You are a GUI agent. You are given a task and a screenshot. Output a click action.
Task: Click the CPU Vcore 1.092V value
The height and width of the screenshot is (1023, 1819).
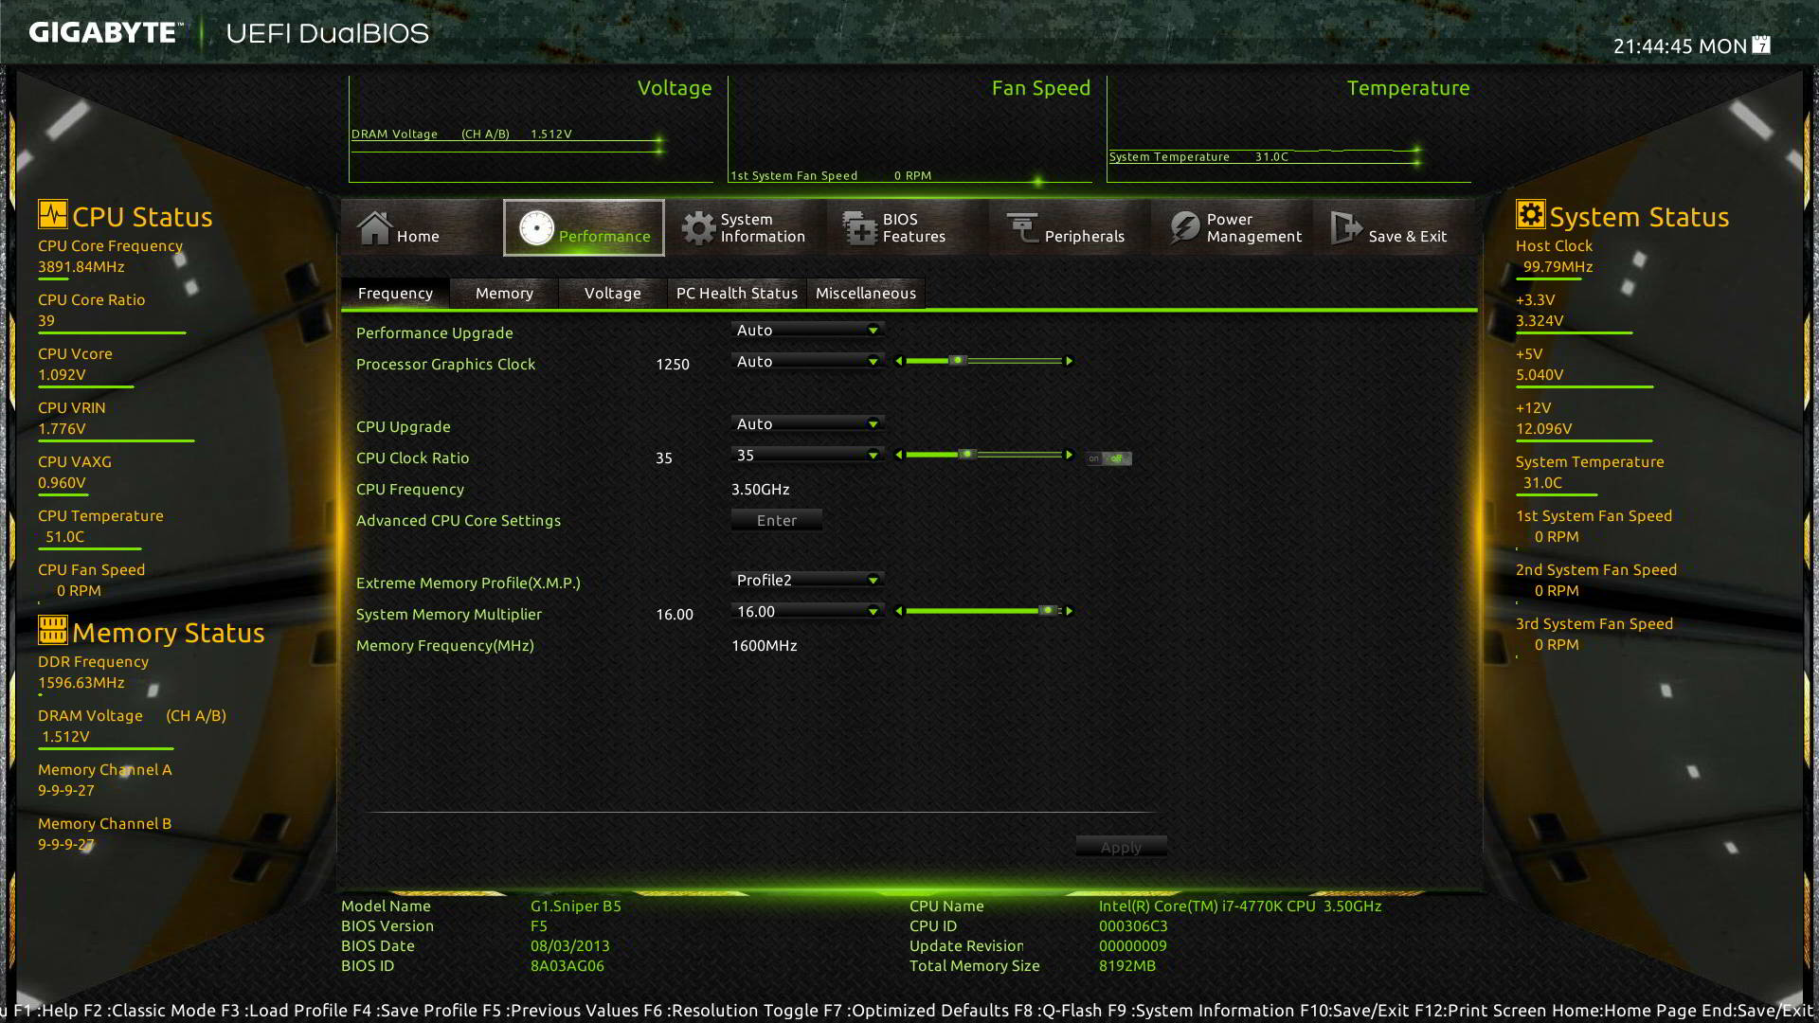62,374
